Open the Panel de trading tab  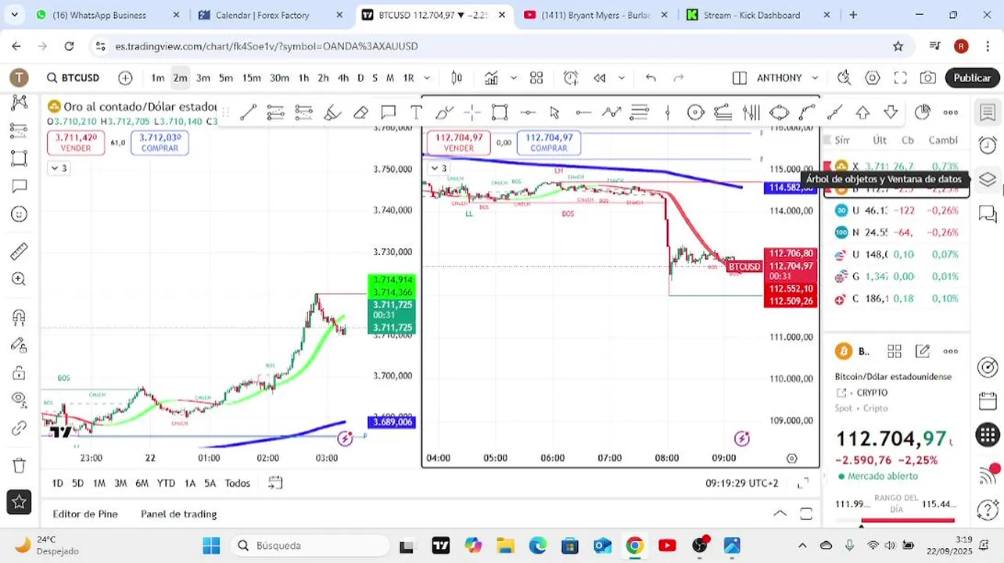[178, 514]
